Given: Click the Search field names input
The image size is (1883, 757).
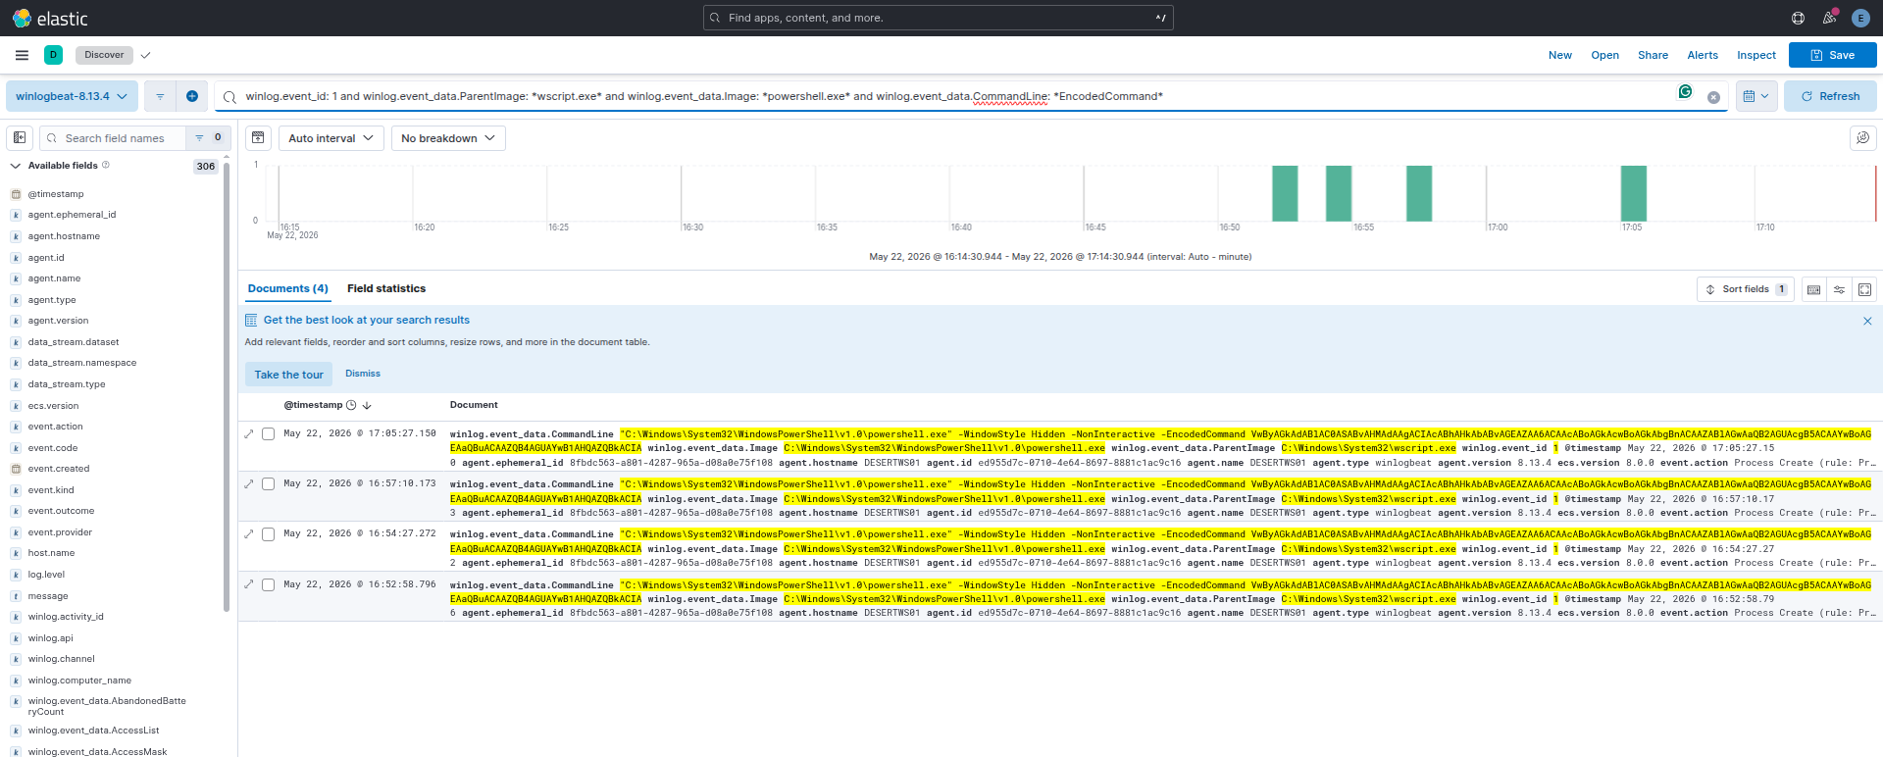Looking at the screenshot, I should pyautogui.click(x=113, y=138).
